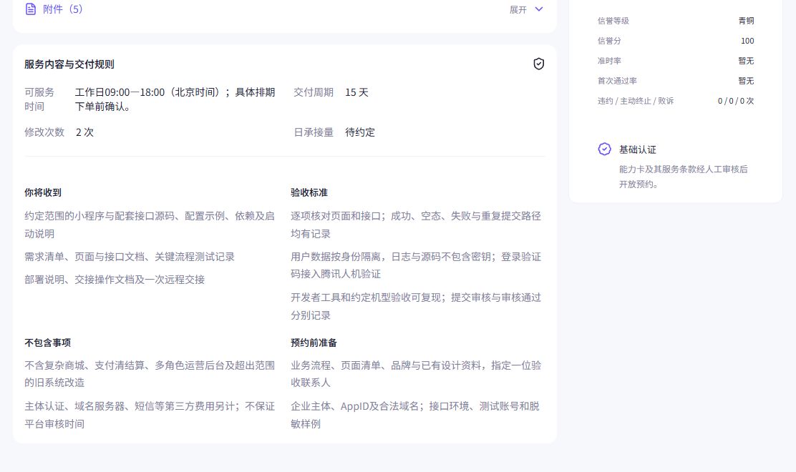Viewport: 796px width, 472px height.
Task: Click the 基础认证 title
Action: click(638, 149)
